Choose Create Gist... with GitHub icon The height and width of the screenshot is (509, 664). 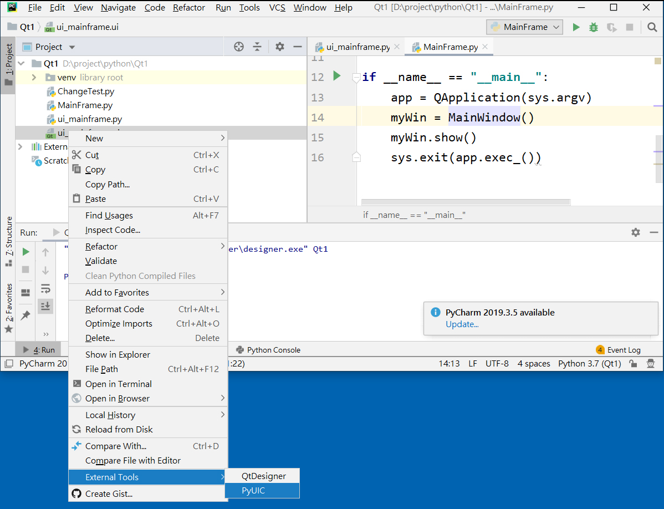(148, 494)
